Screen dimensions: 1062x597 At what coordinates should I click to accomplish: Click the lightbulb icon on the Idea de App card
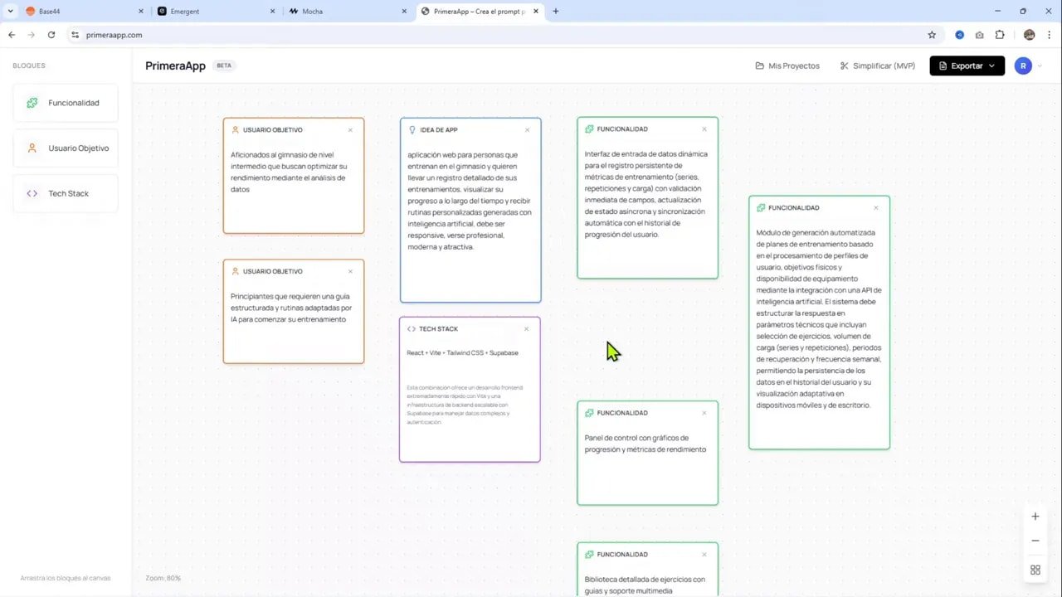click(x=412, y=129)
